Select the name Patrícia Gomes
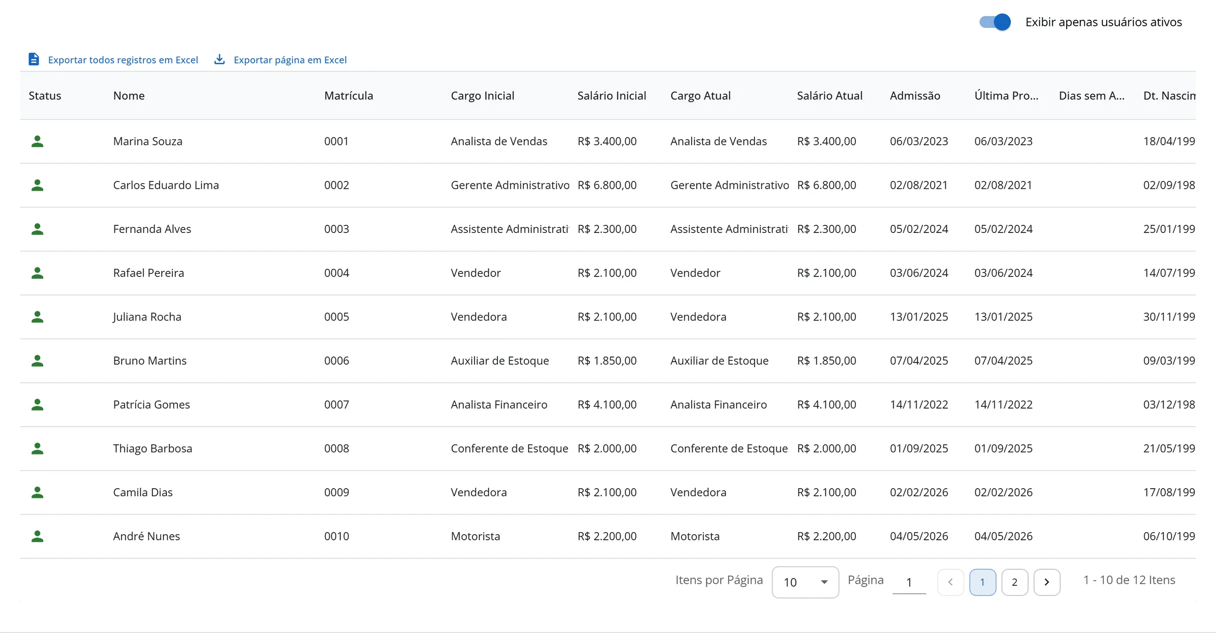The width and height of the screenshot is (1216, 633). point(151,405)
